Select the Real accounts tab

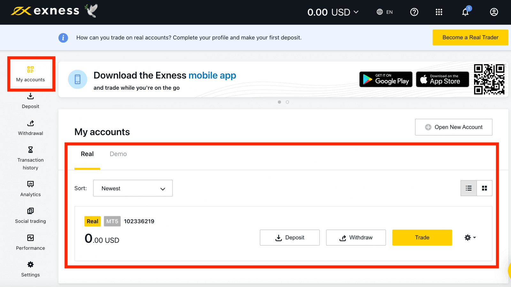pyautogui.click(x=87, y=154)
